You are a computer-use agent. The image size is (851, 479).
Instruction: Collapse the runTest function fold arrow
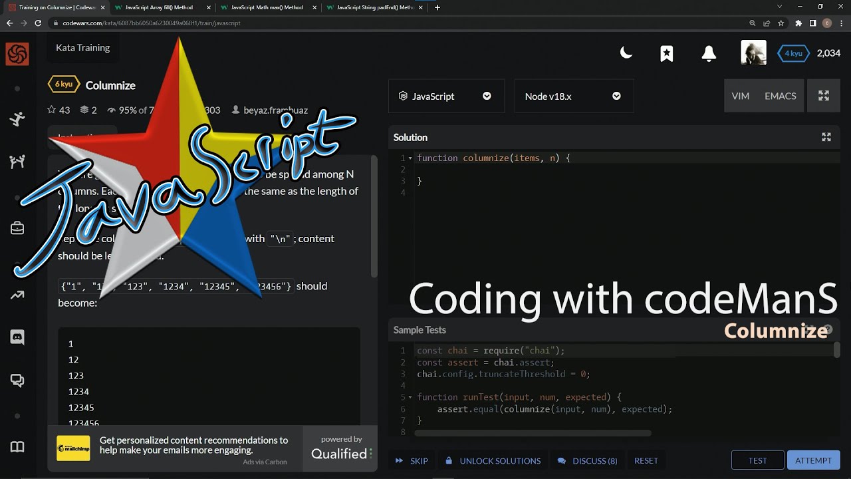(410, 397)
